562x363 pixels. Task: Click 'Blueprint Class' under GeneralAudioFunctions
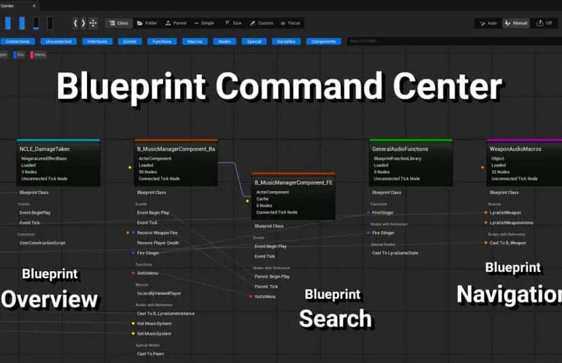pos(387,192)
